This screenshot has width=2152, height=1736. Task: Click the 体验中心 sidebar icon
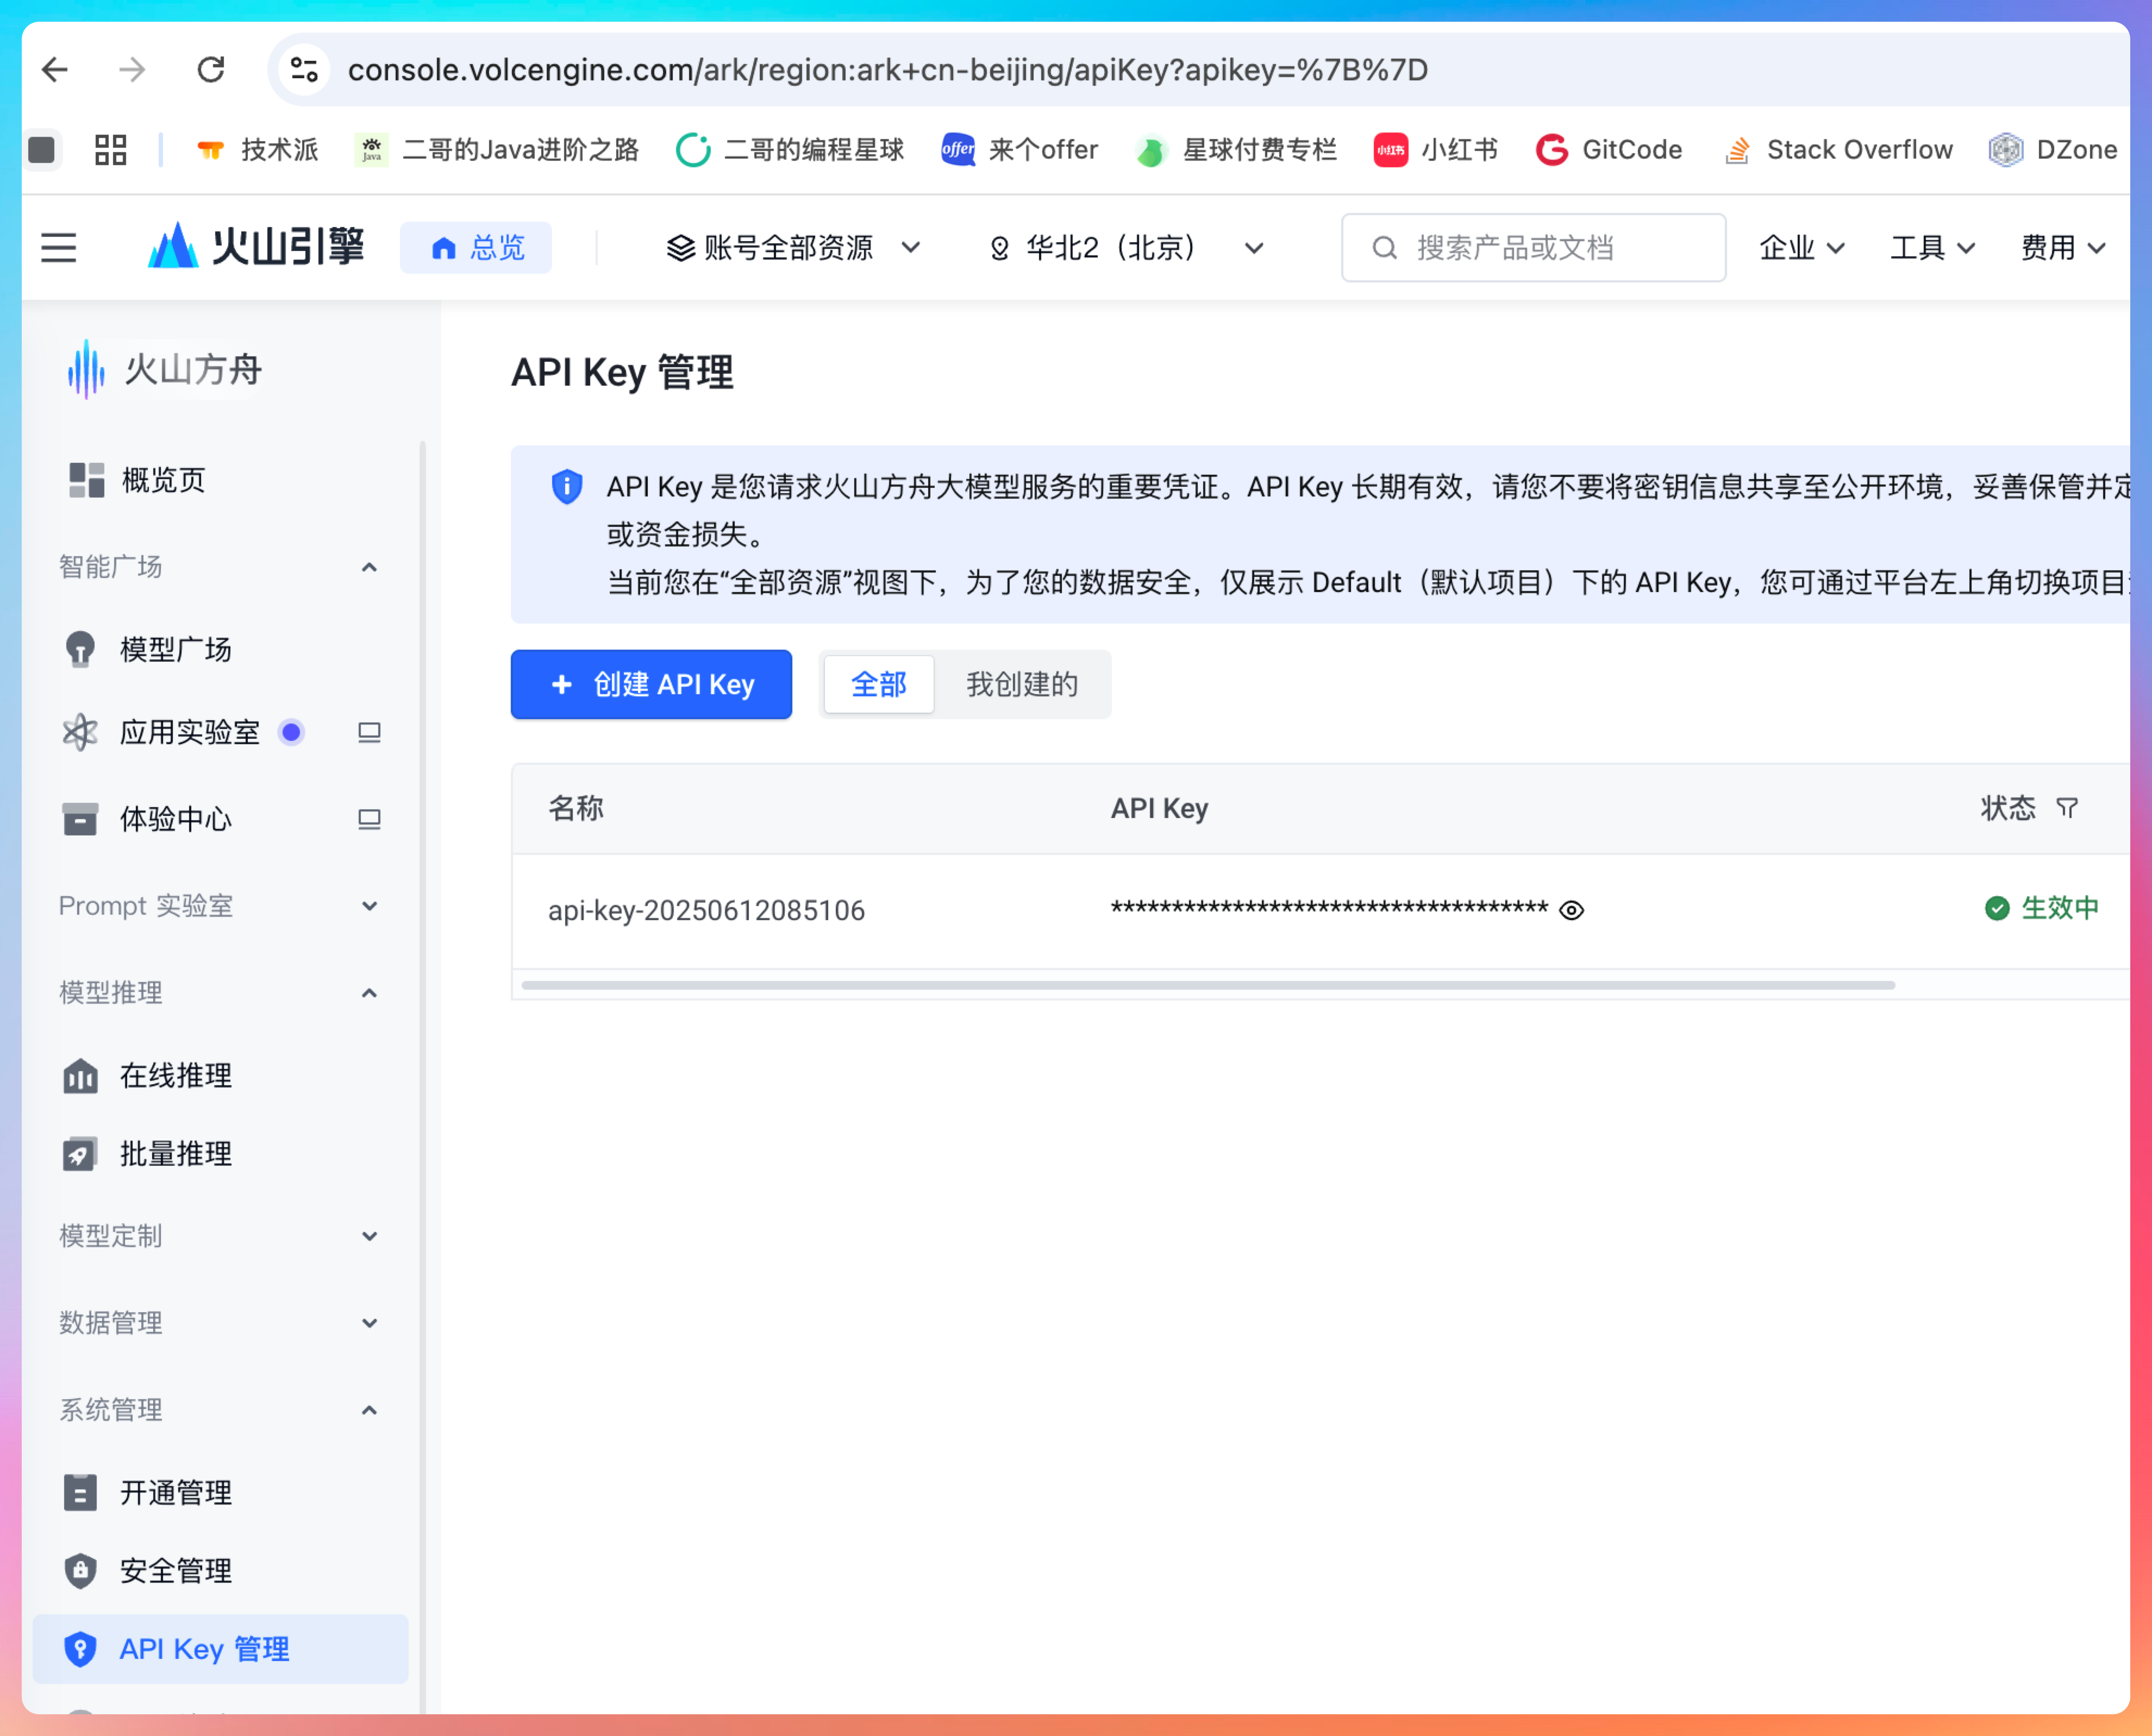click(80, 819)
